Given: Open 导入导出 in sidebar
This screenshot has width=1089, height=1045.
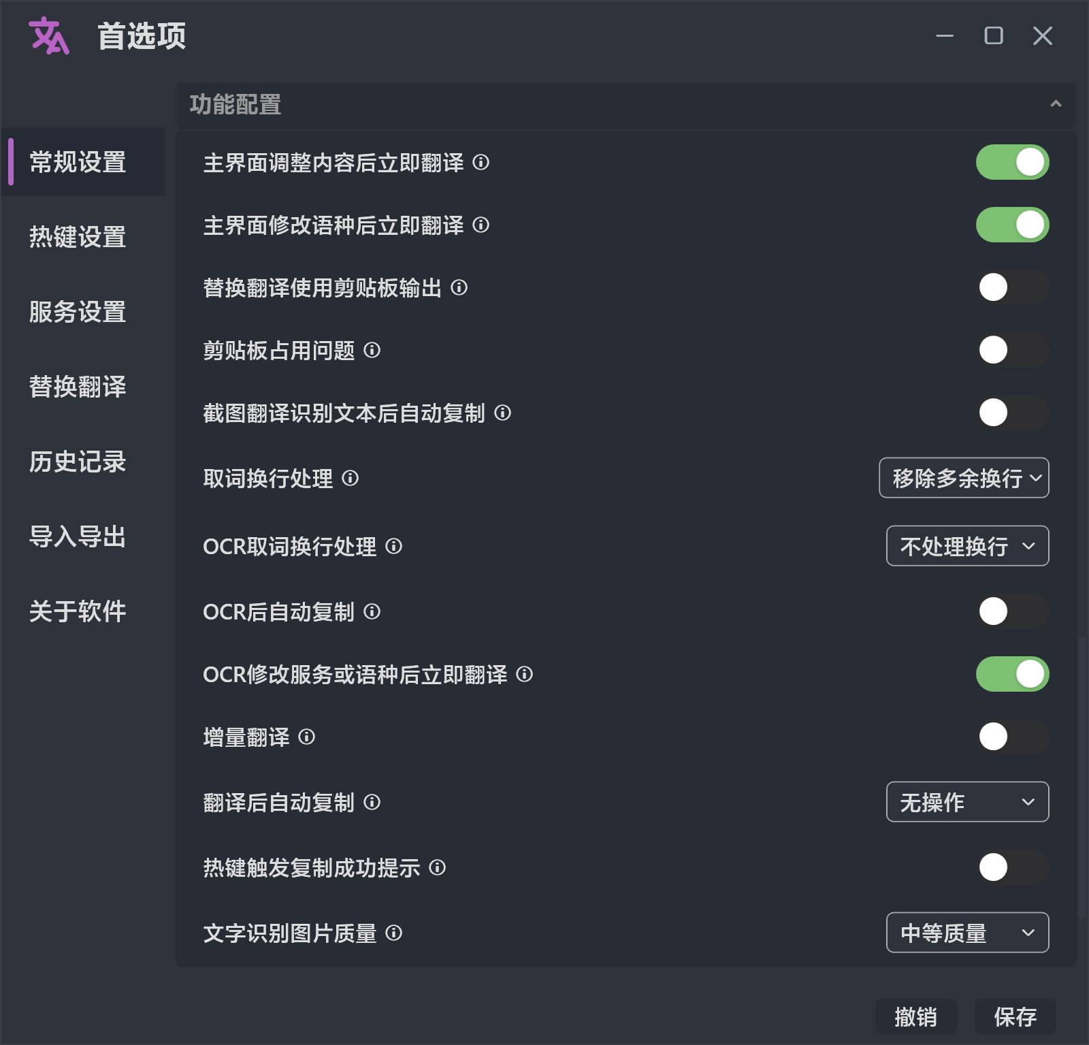Looking at the screenshot, I should 83,536.
